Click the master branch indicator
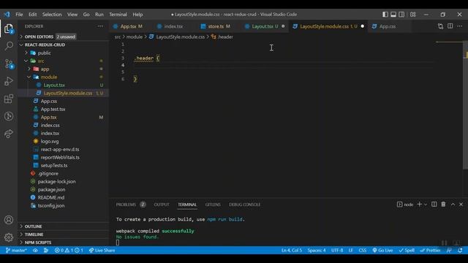The image size is (468, 263). coord(16,250)
